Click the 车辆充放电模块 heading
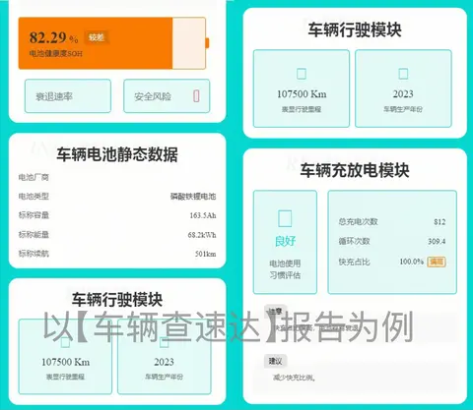The width and height of the screenshot is (473, 410). (x=355, y=170)
